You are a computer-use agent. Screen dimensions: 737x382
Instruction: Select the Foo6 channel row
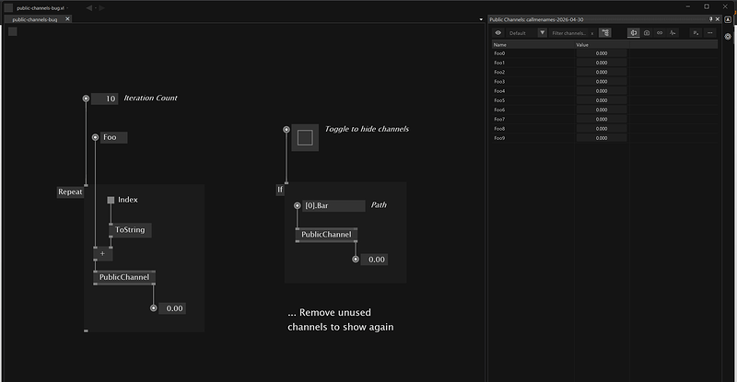(604, 110)
